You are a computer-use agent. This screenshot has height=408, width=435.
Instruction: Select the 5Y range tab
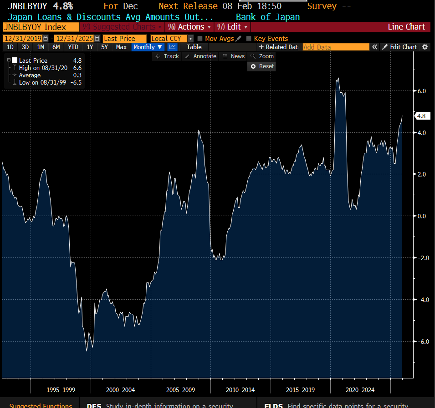[x=104, y=47]
